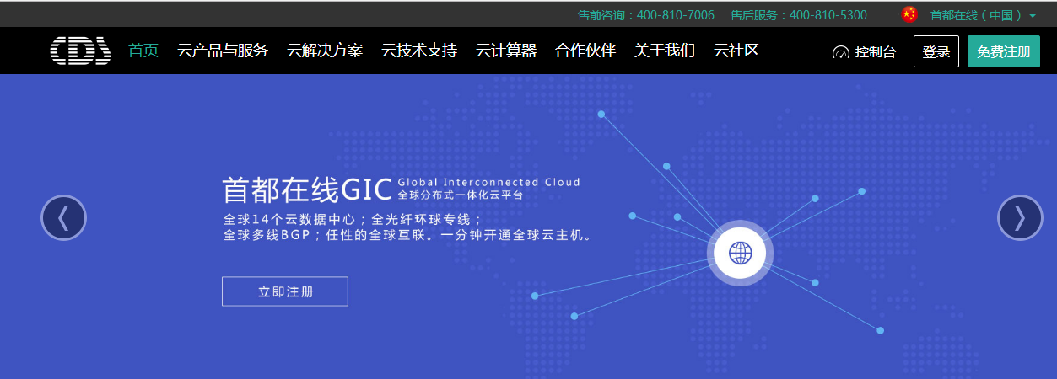The height and width of the screenshot is (379, 1057).
Task: Click the 立即注册 banner button
Action: tap(285, 291)
